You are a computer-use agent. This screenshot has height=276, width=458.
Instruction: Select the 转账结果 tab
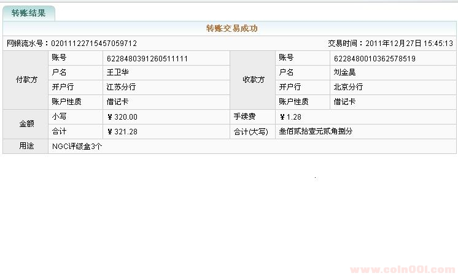coord(28,13)
